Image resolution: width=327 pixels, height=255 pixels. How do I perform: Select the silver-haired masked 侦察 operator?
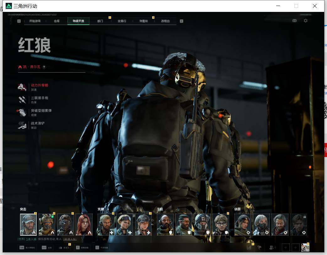pos(261,225)
